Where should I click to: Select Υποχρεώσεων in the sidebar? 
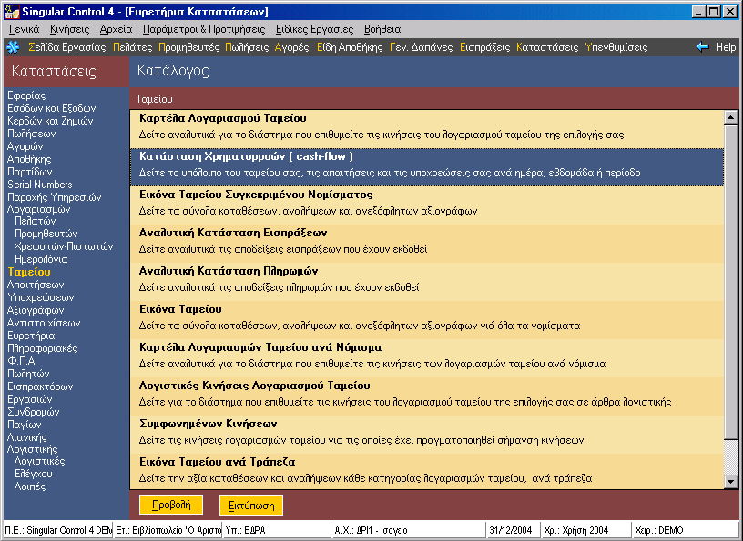click(41, 297)
